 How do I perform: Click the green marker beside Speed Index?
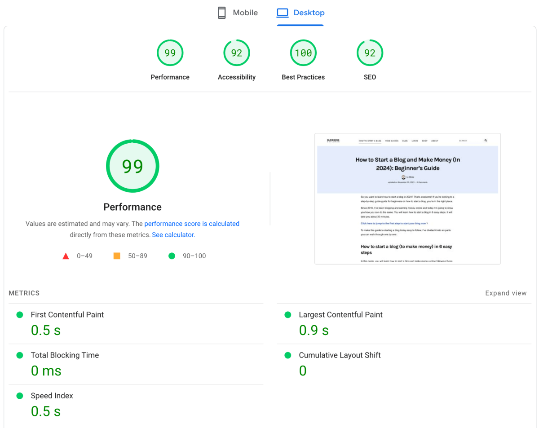19,396
